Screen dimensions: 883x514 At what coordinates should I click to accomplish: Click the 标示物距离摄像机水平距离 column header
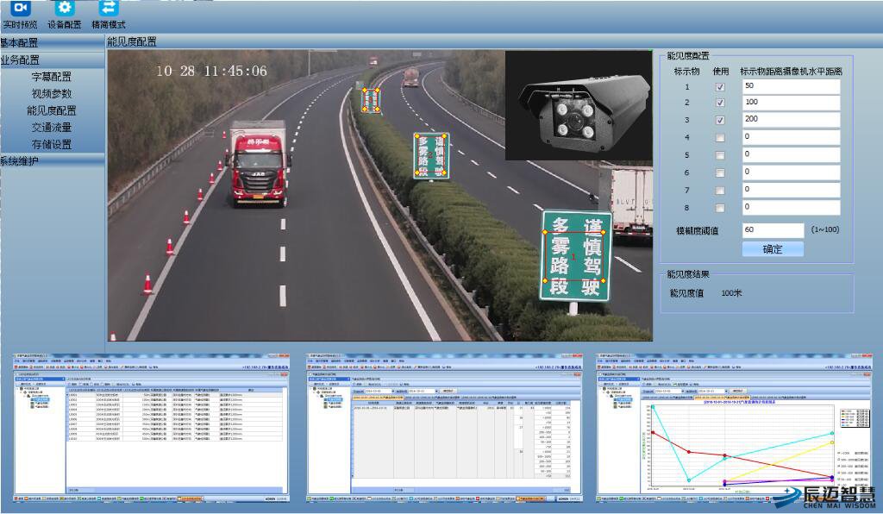(791, 72)
